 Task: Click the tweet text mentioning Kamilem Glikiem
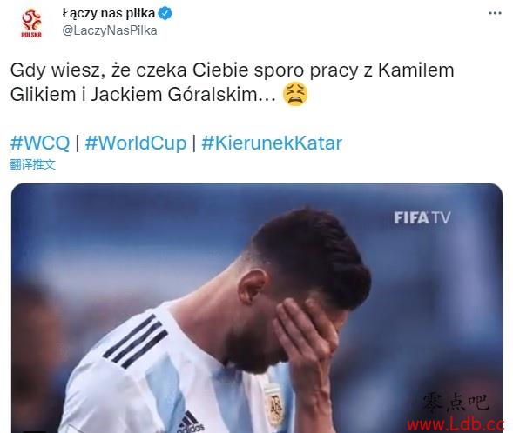(233, 83)
